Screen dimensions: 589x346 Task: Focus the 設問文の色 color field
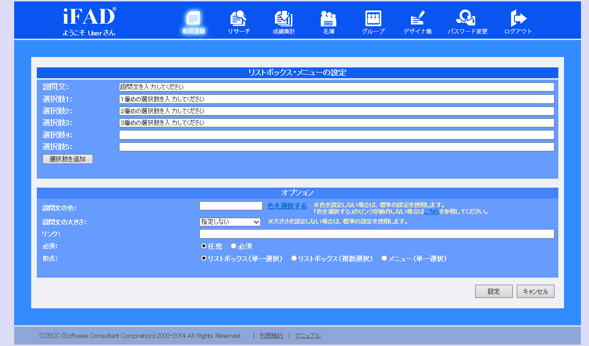pos(230,206)
